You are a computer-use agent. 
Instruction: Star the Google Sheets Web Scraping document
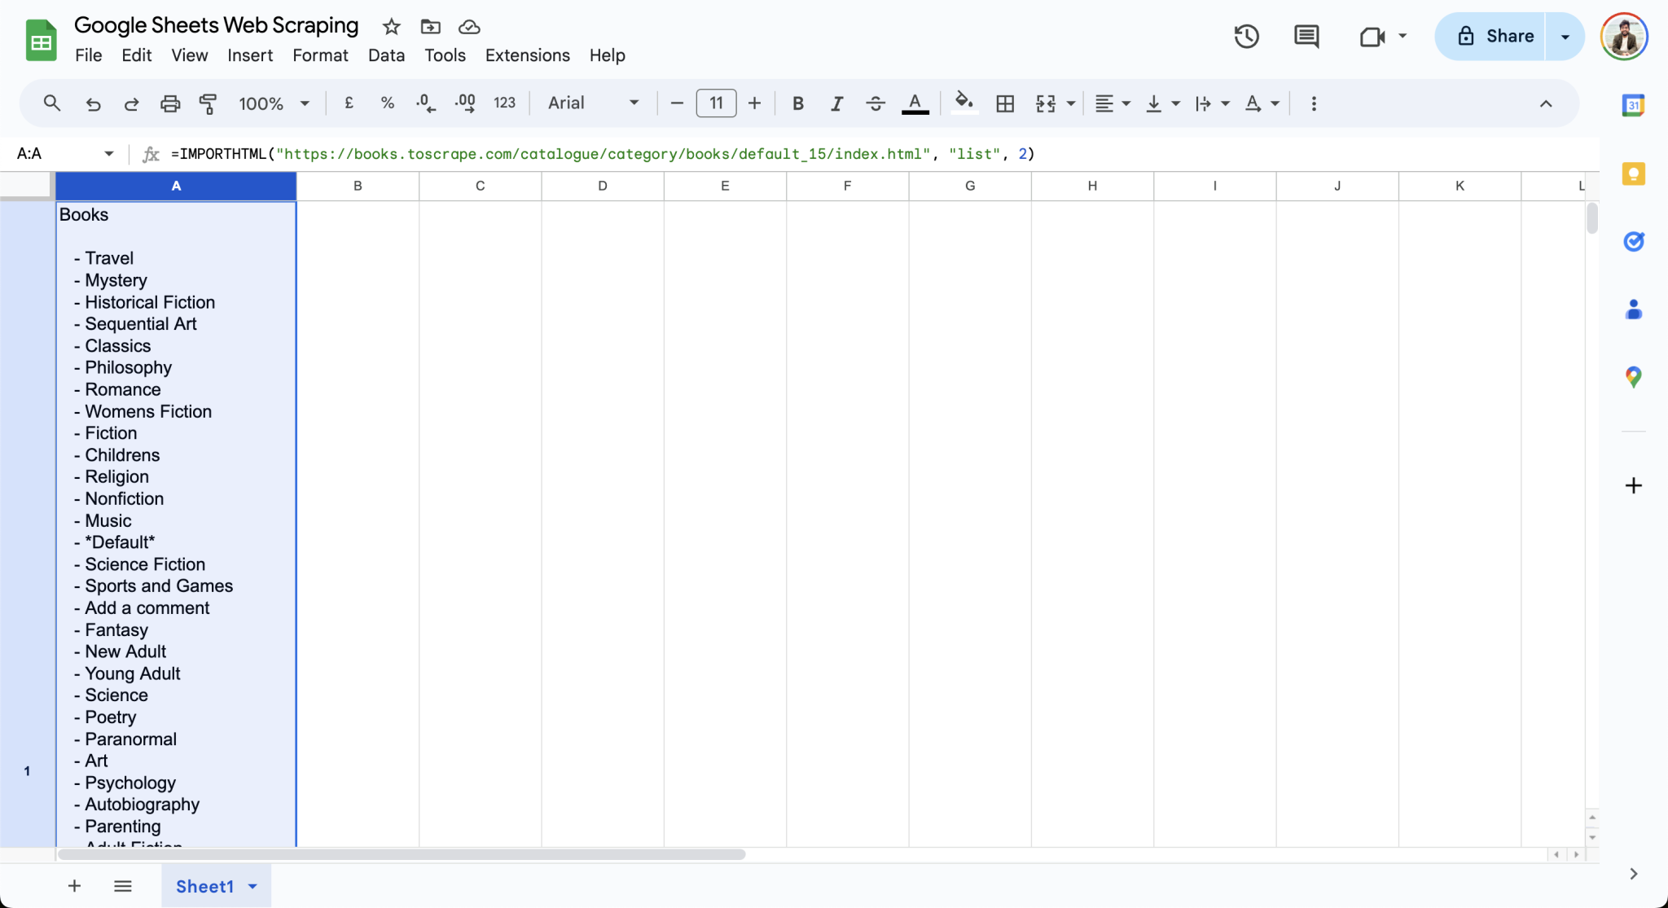389,26
